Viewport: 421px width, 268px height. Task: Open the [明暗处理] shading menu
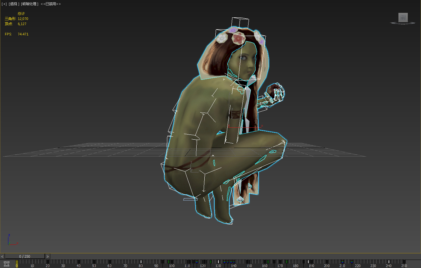29,4
